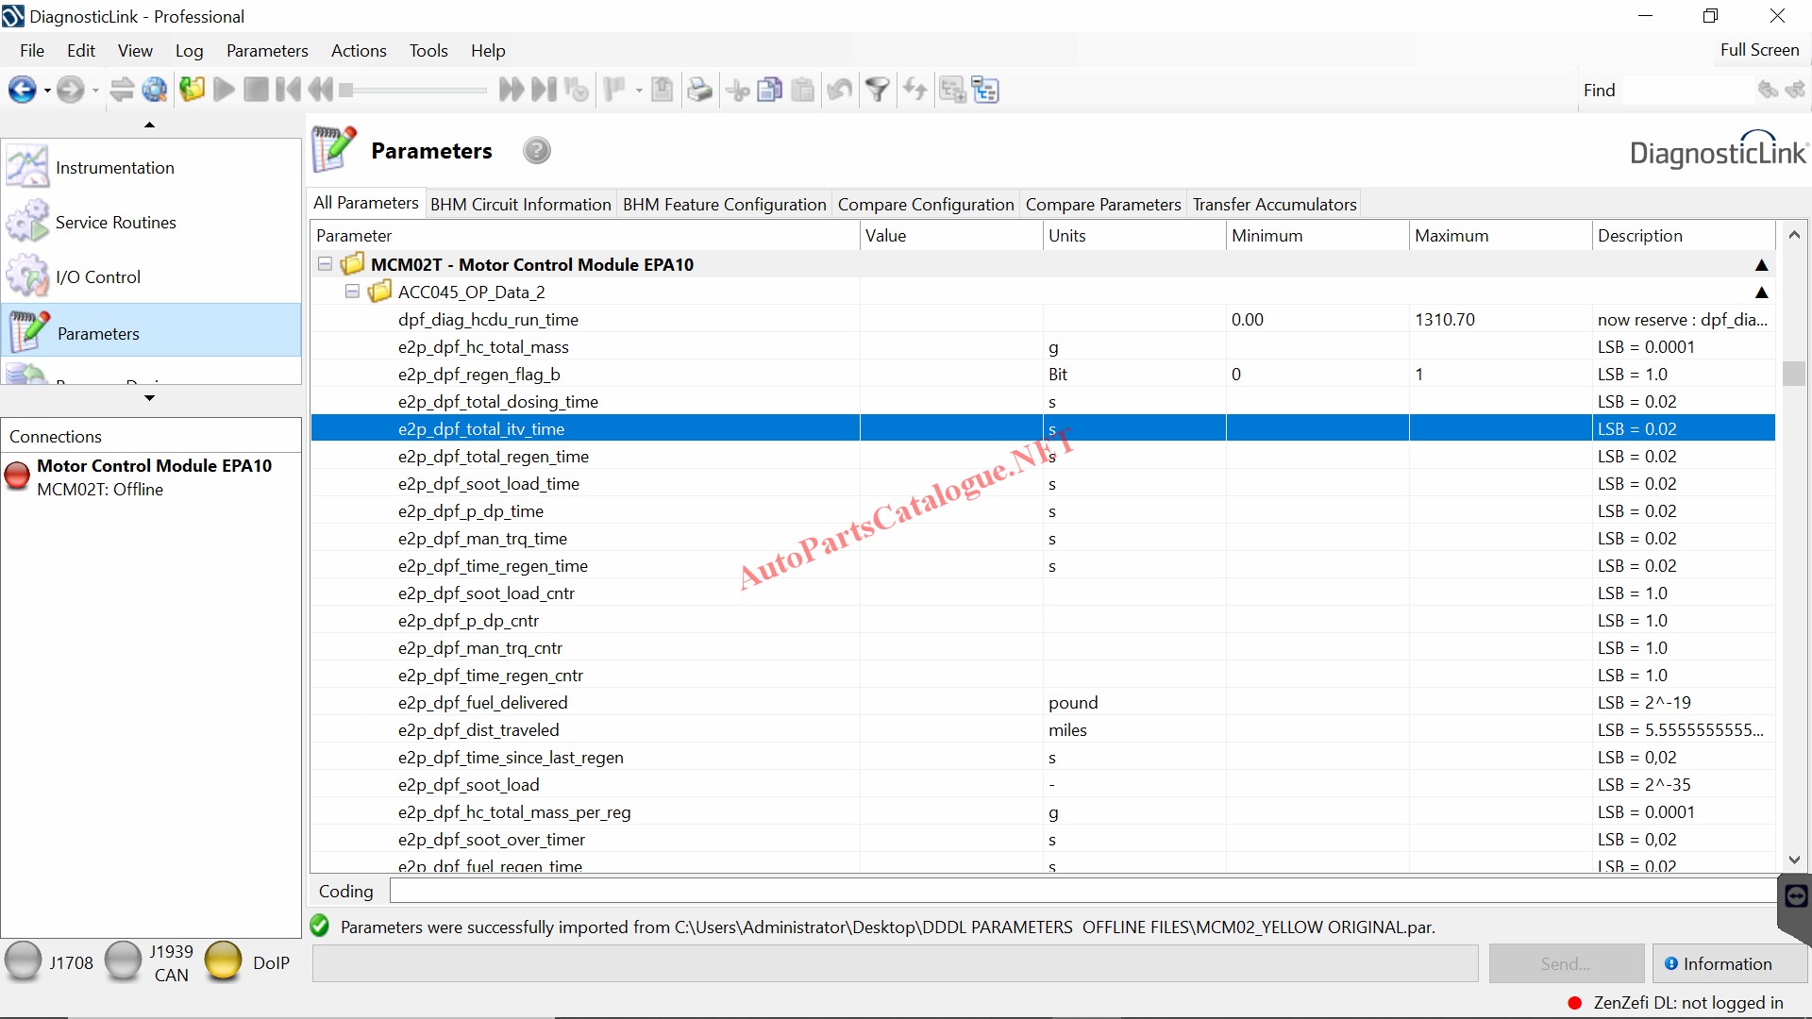1812x1019 pixels.
Task: Click the Copy toolbar icon
Action: 770,91
